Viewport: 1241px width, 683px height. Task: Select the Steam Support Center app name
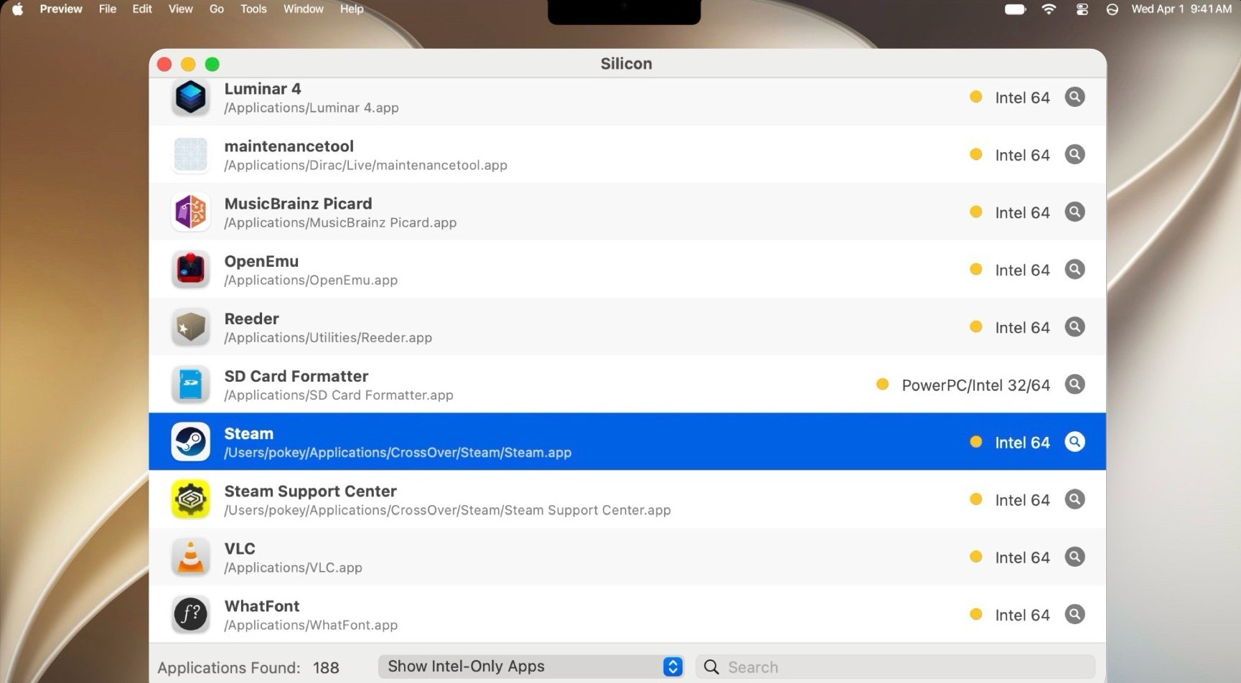(310, 491)
